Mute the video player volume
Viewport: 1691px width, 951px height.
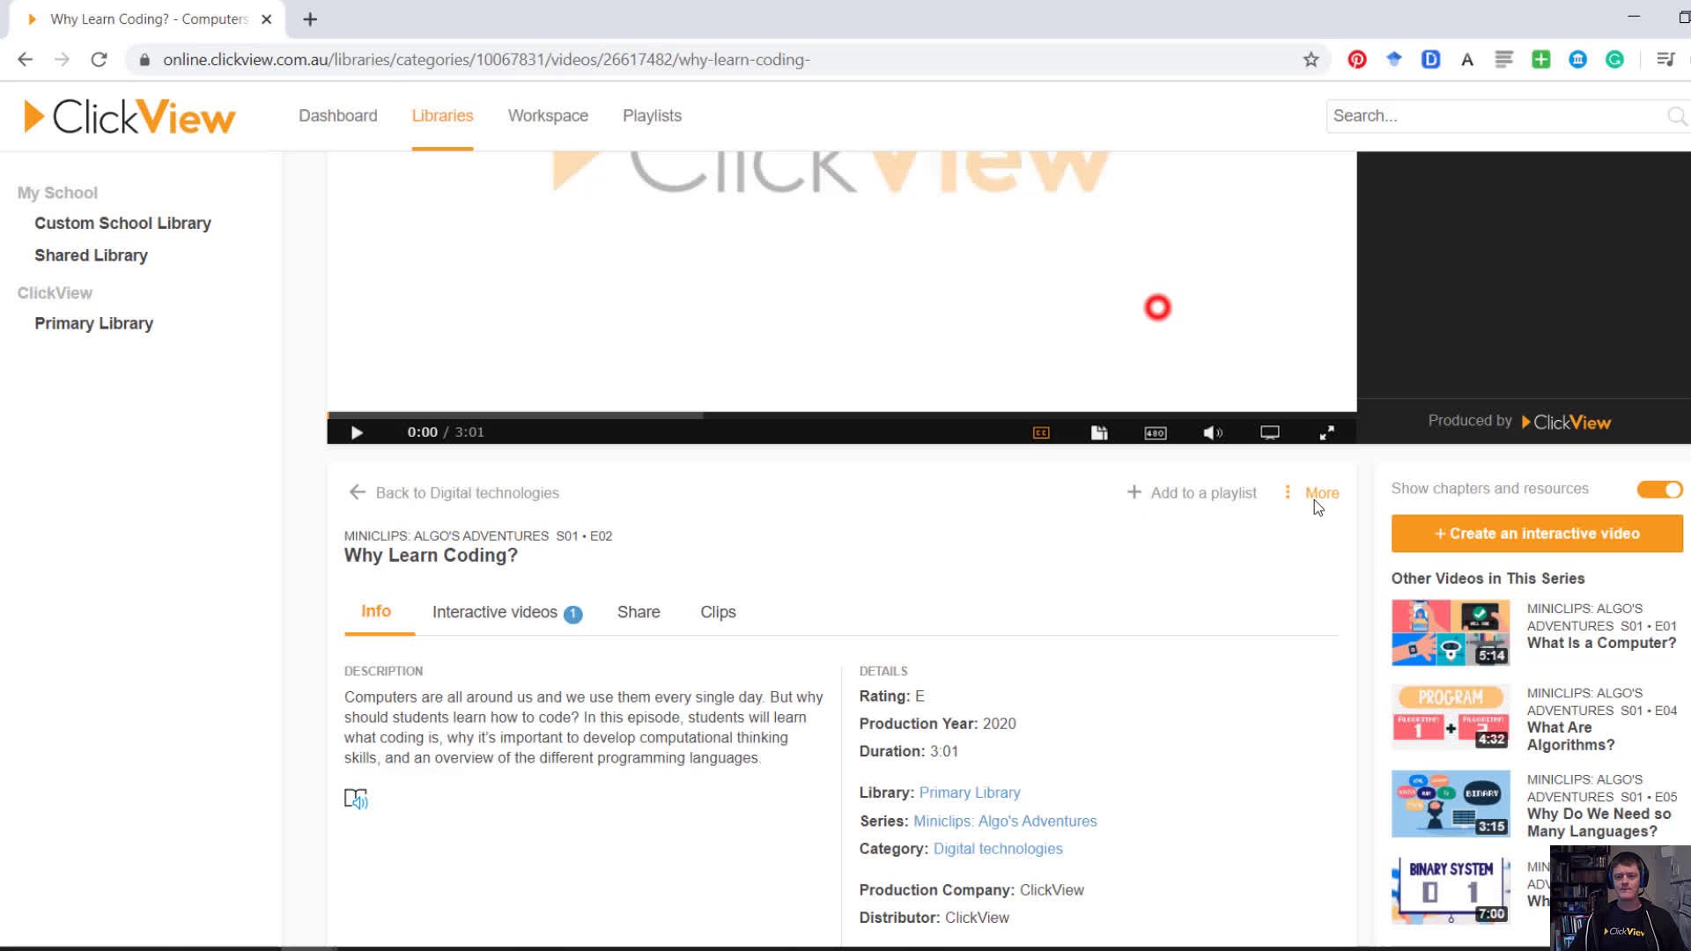[1213, 432]
